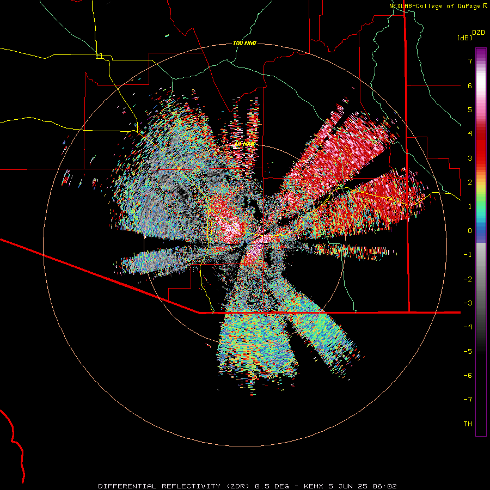Click the -6 value on color scale

click(468, 376)
